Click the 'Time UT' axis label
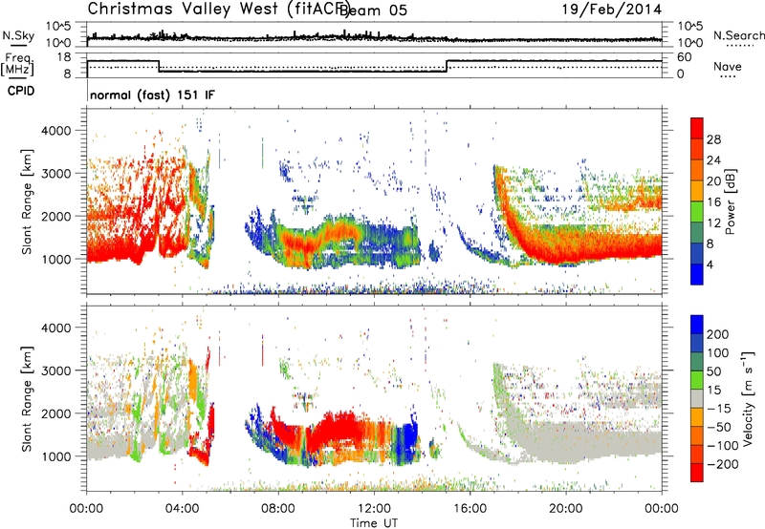Screen dimensions: 765x529 pyautogui.click(x=374, y=522)
